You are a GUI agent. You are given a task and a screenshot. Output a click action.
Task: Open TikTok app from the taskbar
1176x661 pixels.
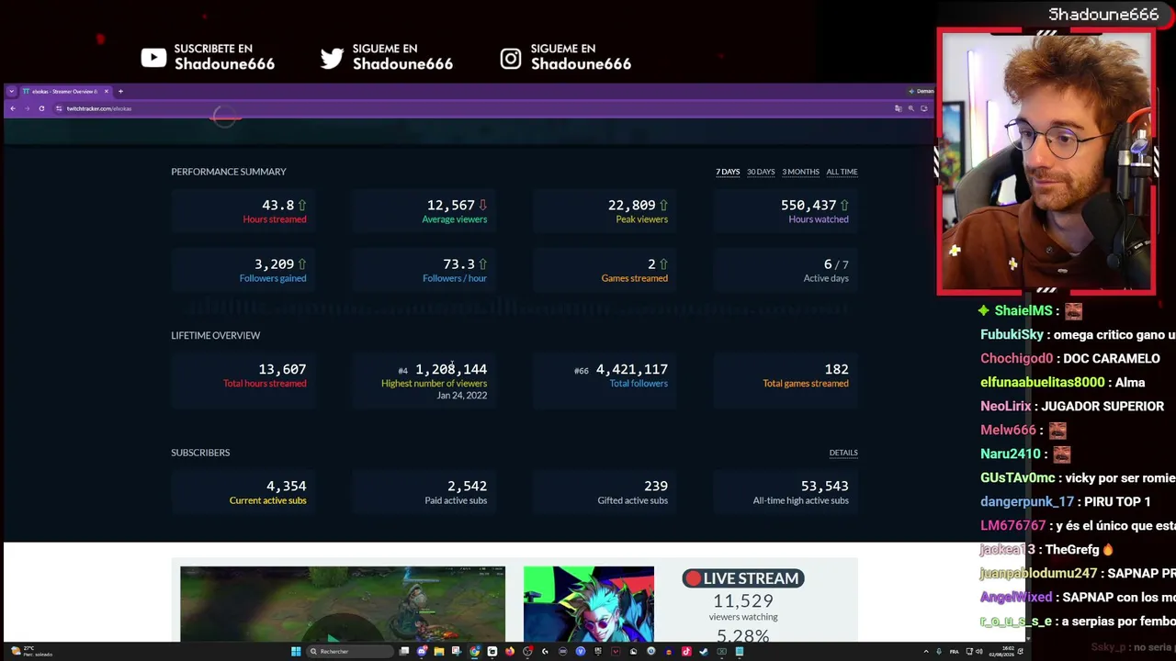tap(686, 652)
